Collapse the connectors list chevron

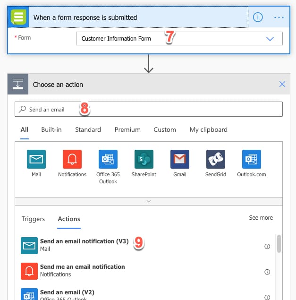pos(149,201)
